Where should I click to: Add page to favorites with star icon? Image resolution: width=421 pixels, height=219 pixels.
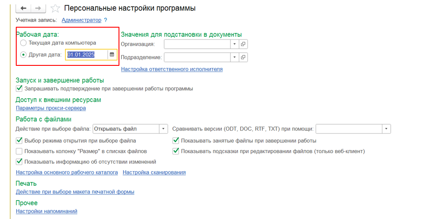click(x=55, y=9)
